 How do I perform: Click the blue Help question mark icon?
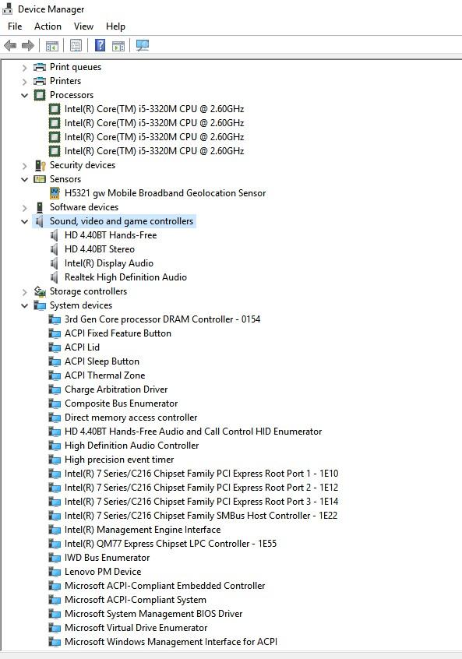pyautogui.click(x=100, y=45)
